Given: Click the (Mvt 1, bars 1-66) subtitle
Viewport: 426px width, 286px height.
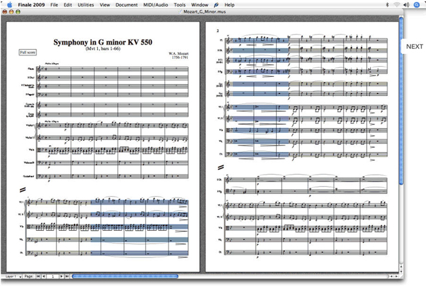Looking at the screenshot, I should coord(103,49).
